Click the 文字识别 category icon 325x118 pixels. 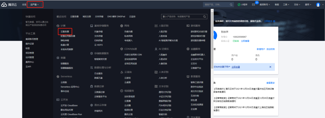click(x=156, y=86)
